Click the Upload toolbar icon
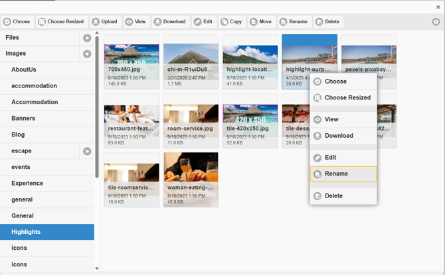 click(x=97, y=22)
